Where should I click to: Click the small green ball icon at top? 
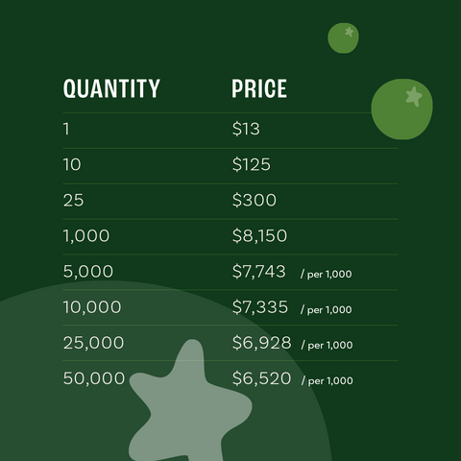tap(343, 37)
